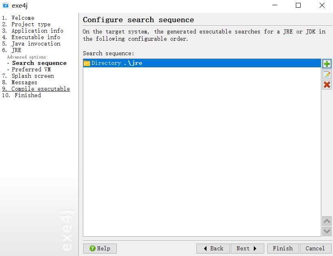The height and width of the screenshot is (256, 333).
Task: Go to step 10 Finished
Action: (21, 96)
